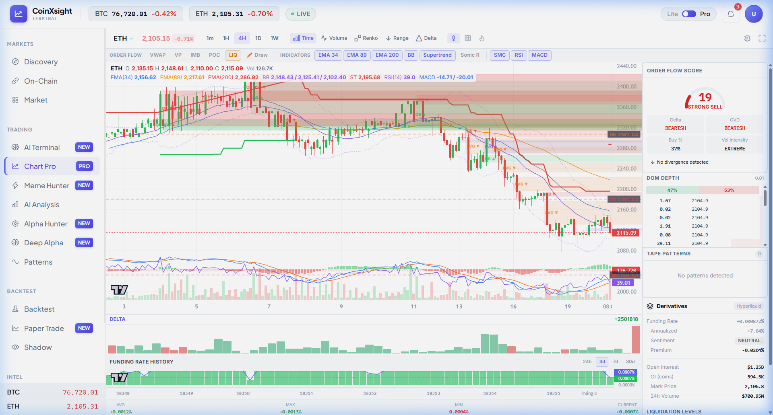Click the right panel scrollbar
This screenshot has width=773, height=415.
[x=770, y=217]
